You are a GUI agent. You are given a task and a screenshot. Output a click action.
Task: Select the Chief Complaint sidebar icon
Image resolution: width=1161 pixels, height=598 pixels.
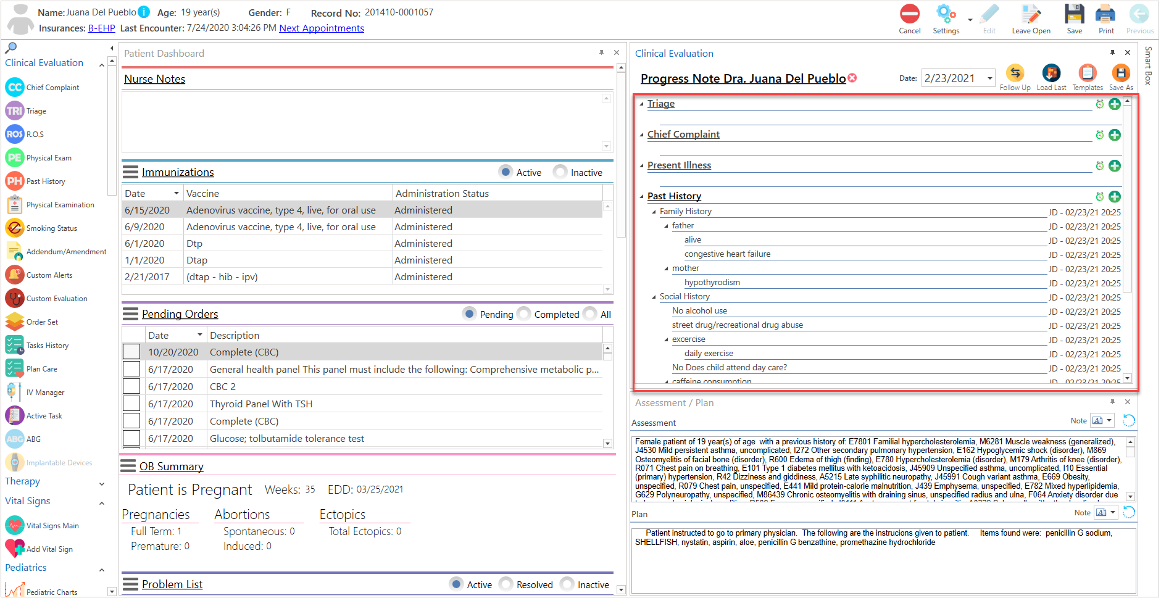click(14, 87)
